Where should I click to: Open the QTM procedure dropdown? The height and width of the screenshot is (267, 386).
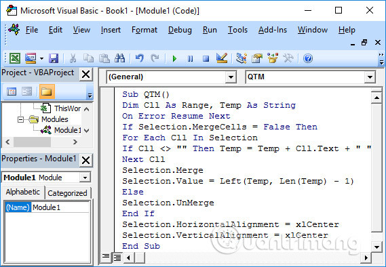[x=370, y=77]
